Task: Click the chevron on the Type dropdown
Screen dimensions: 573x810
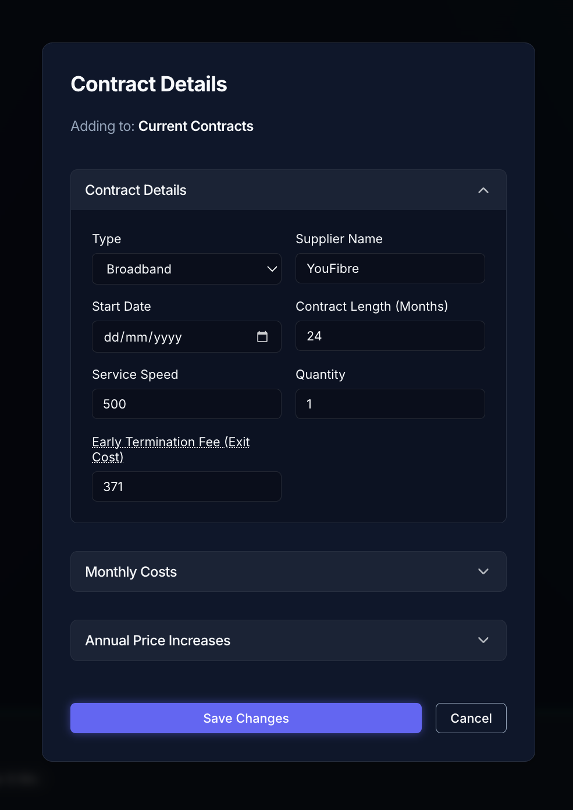Action: click(271, 269)
